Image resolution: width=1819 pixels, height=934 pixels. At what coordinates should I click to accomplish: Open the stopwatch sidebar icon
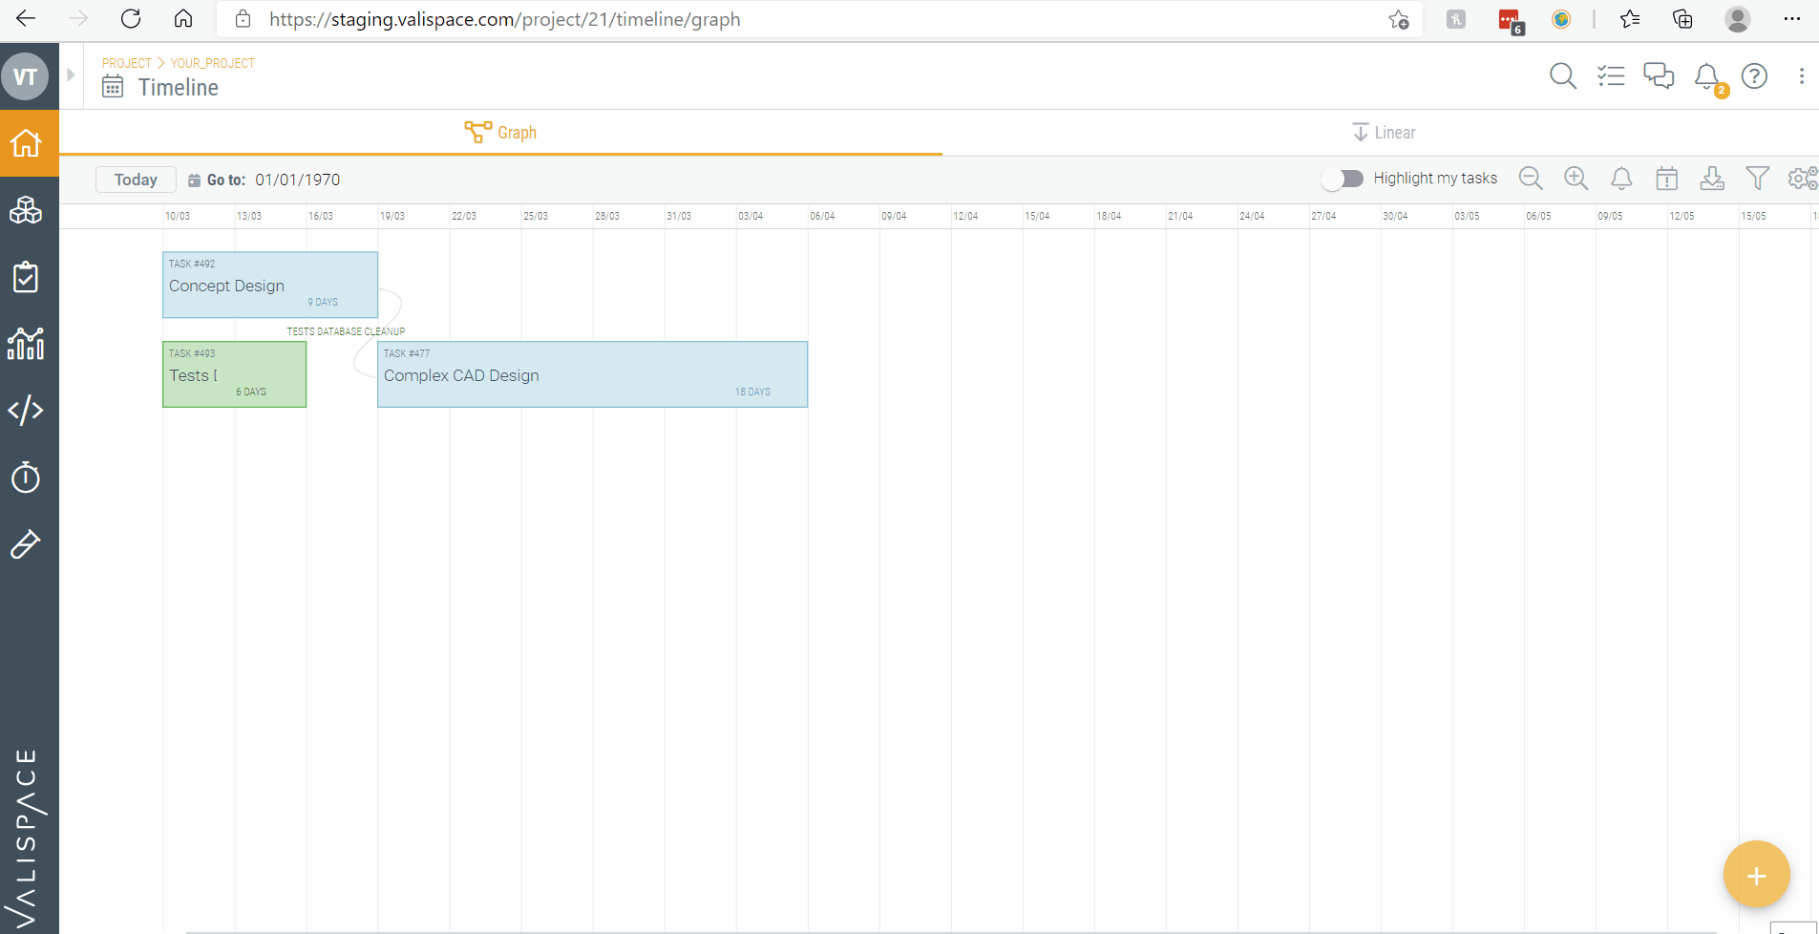(26, 477)
